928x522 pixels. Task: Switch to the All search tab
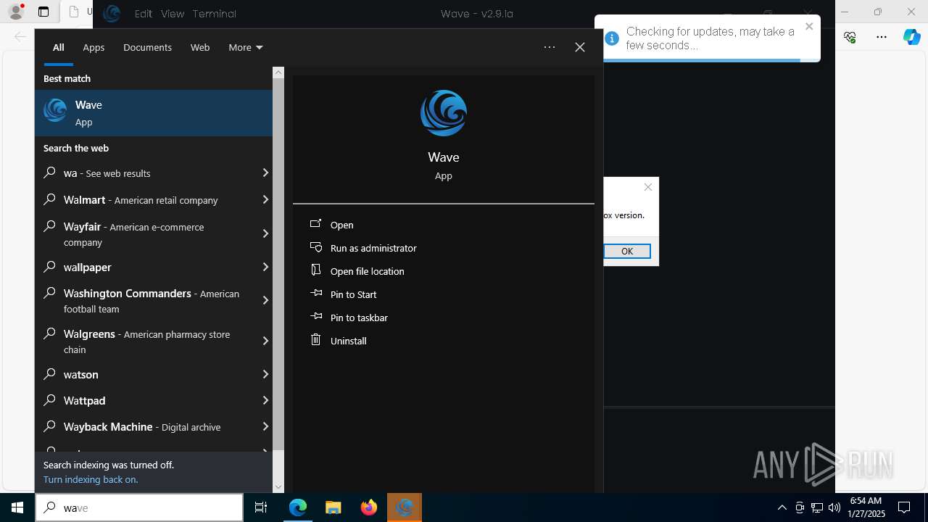59,47
